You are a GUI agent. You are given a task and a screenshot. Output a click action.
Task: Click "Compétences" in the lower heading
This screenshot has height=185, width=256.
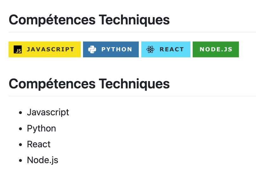pos(52,84)
